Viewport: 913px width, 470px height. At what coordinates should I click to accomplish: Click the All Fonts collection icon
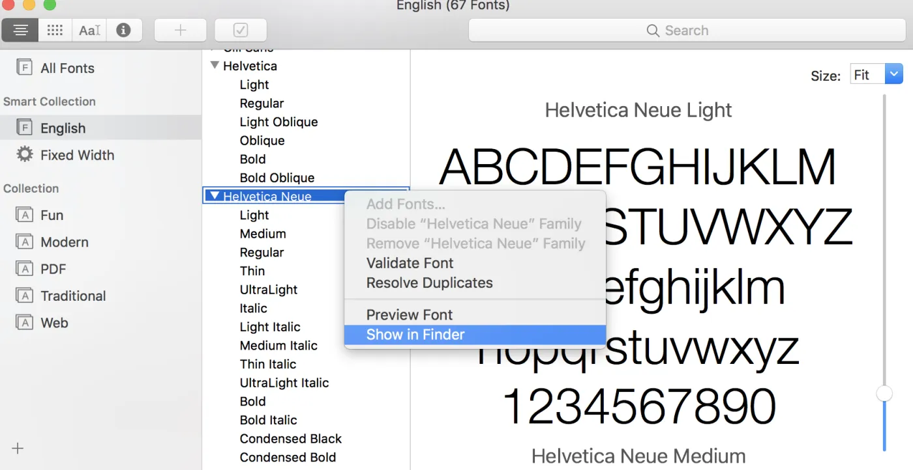coord(24,68)
